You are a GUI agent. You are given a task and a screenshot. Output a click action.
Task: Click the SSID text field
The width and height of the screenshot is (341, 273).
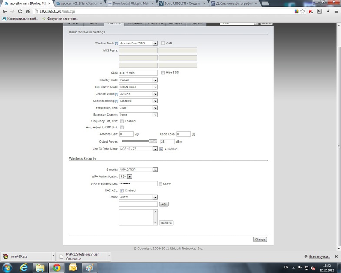click(x=138, y=73)
